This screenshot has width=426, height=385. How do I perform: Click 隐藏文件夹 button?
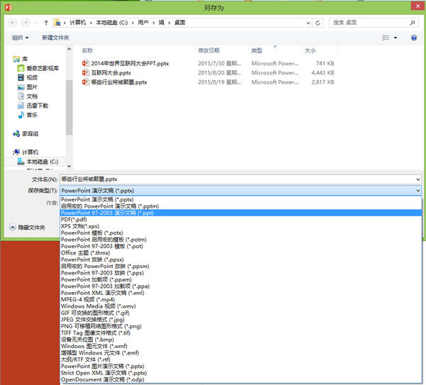(x=28, y=228)
